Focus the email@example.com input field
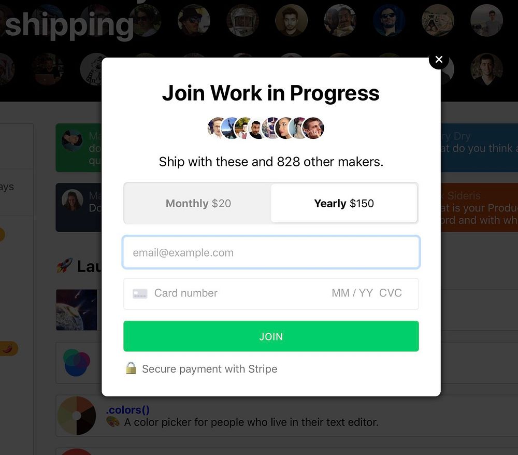The height and width of the screenshot is (455, 518). [x=271, y=252]
